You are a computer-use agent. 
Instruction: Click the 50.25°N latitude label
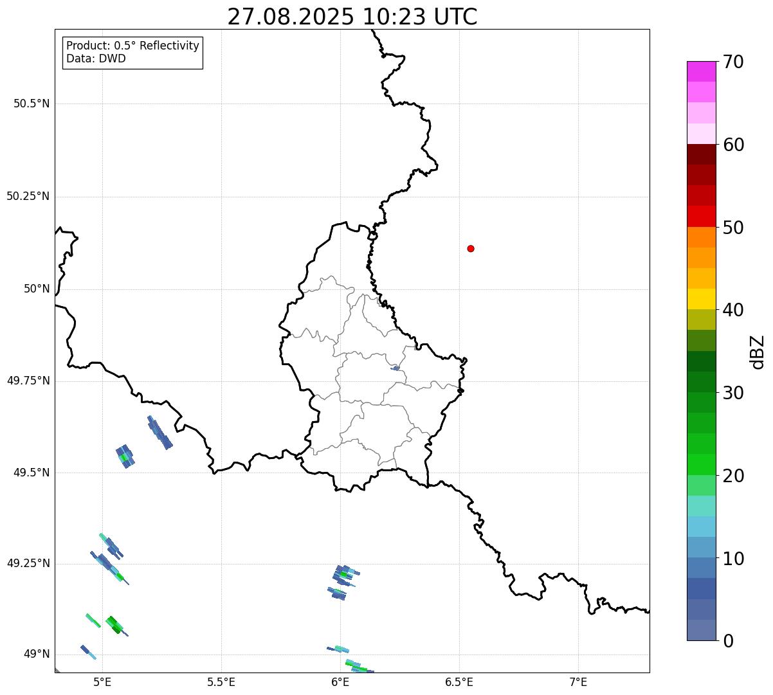(28, 196)
